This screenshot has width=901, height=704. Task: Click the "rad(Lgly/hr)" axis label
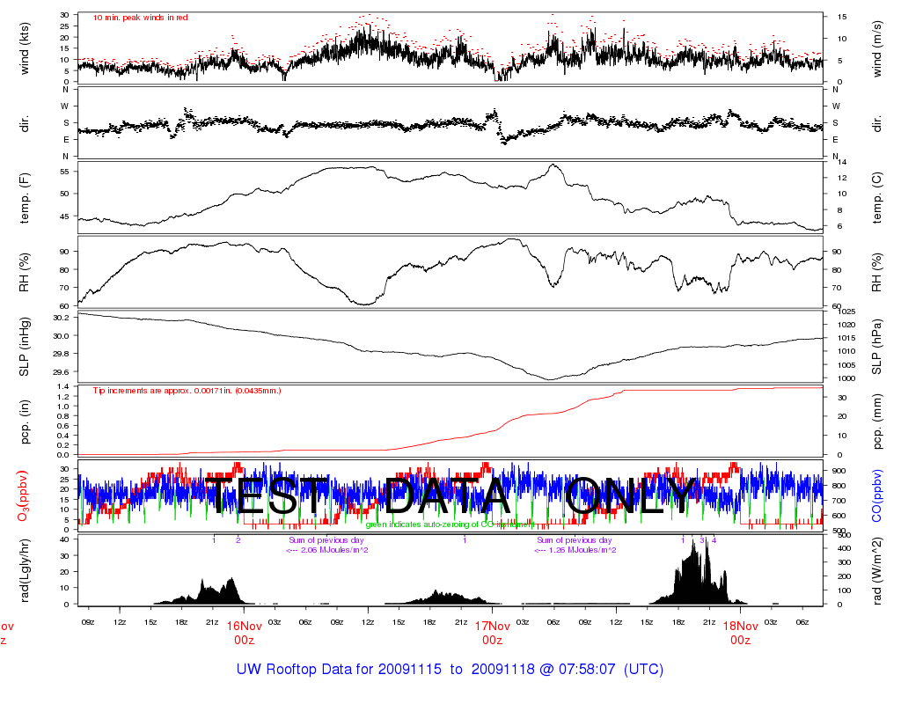[24, 570]
